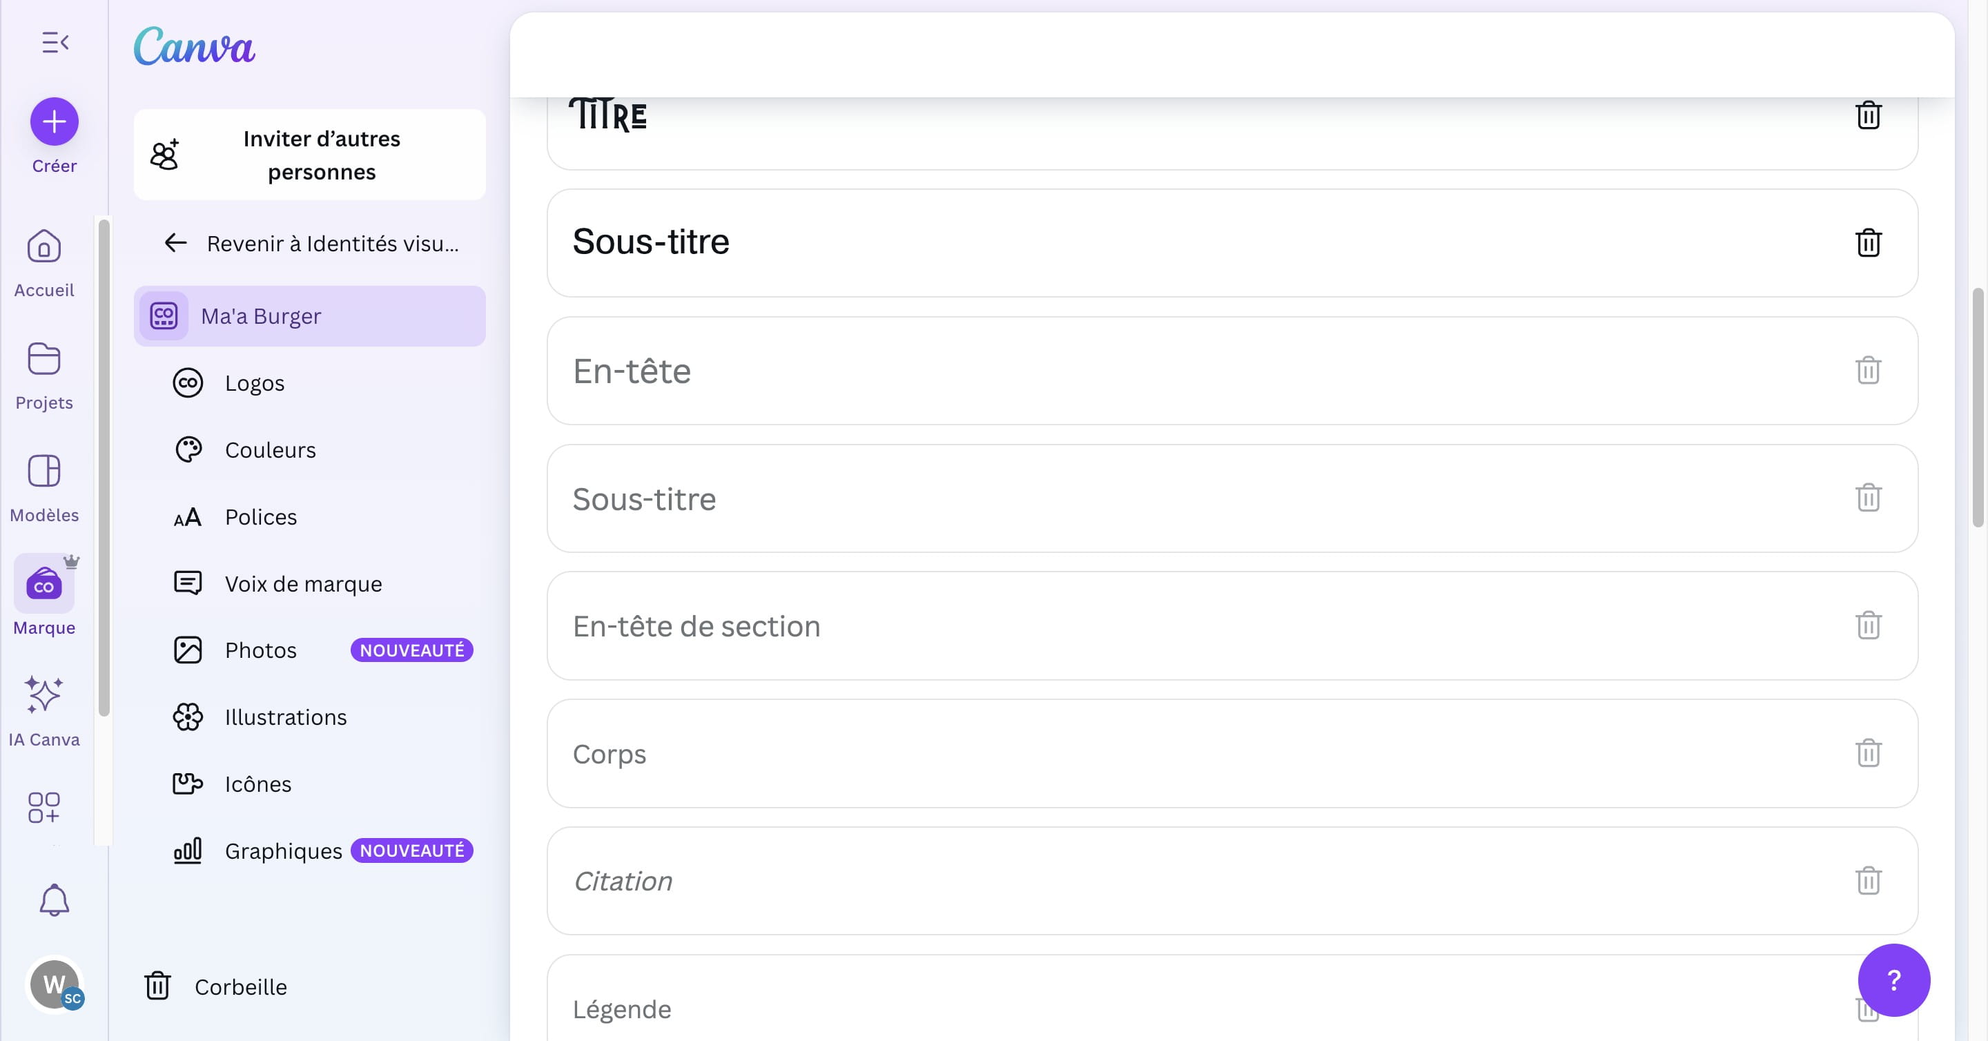Open the Illustrations brand tab
Screen dimensions: 1988x1041
[x=286, y=717]
